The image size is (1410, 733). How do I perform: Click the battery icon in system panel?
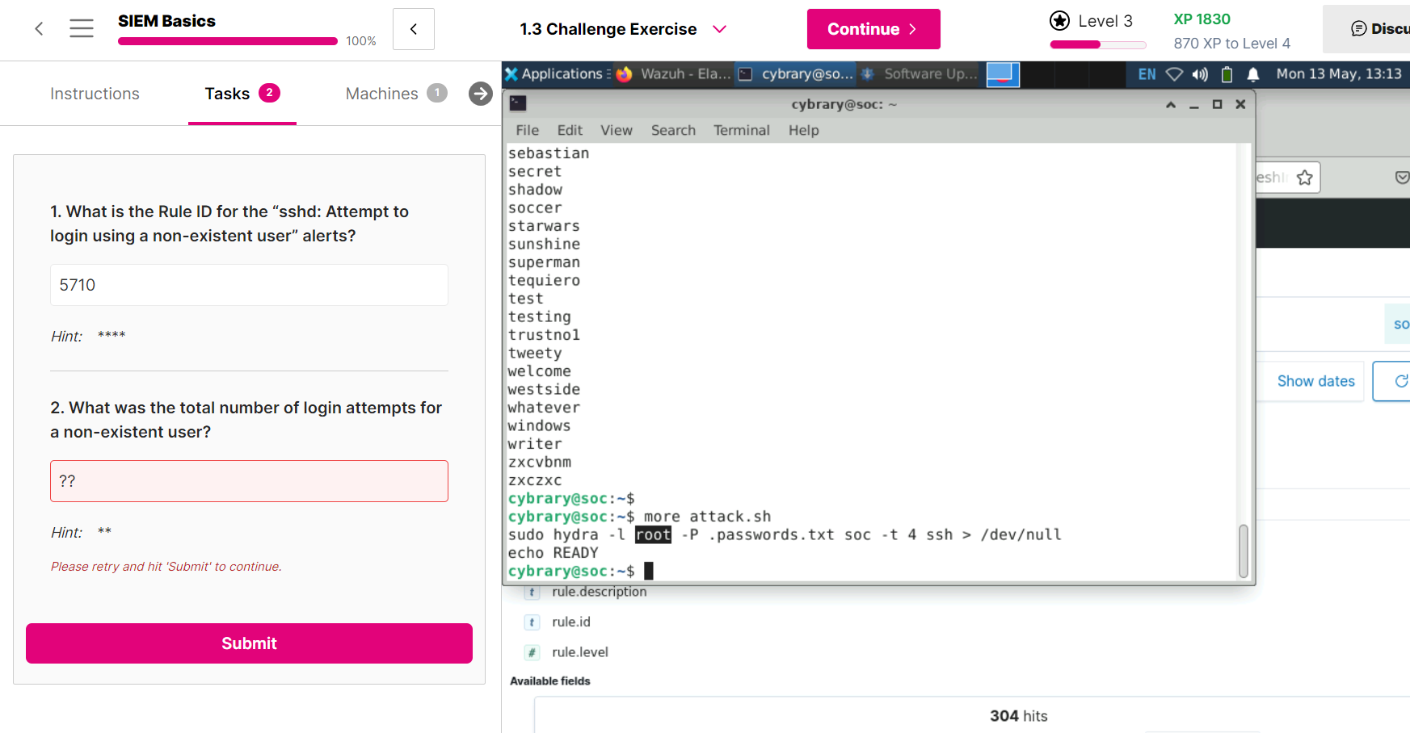point(1227,74)
